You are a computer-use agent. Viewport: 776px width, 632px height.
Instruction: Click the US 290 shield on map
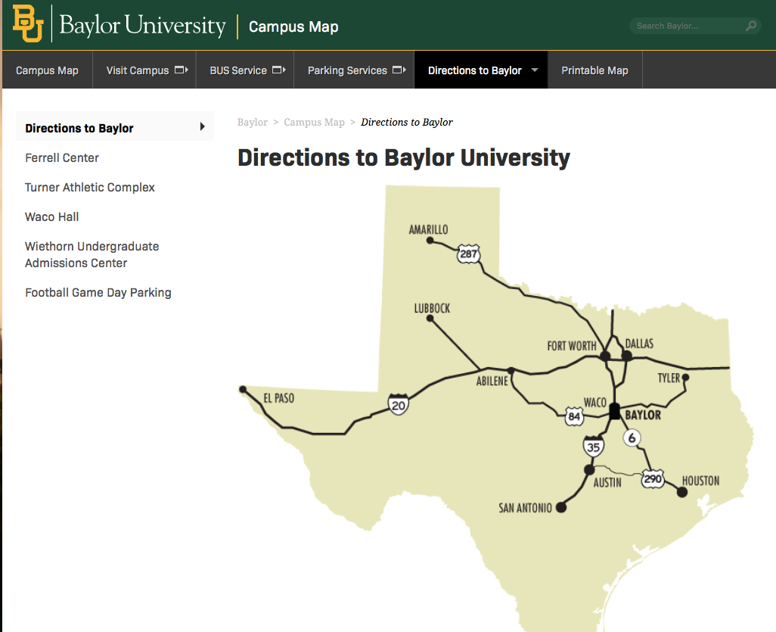(x=653, y=478)
